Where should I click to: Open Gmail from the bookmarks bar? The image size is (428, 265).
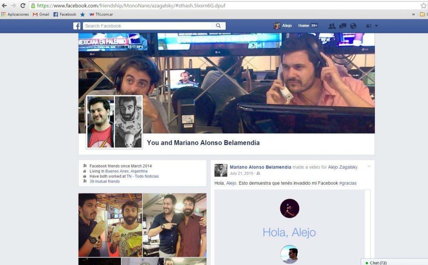[41, 14]
